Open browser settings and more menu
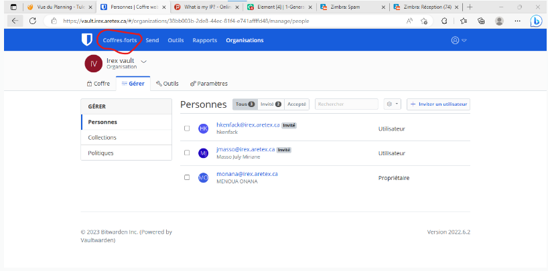 coord(518,21)
